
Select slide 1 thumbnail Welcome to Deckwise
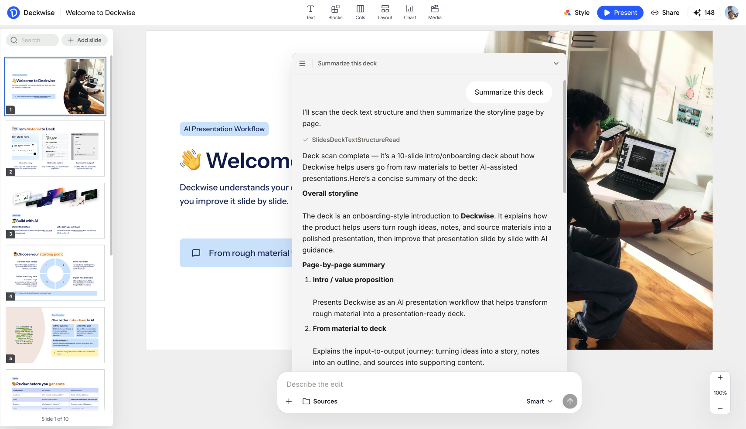point(55,86)
